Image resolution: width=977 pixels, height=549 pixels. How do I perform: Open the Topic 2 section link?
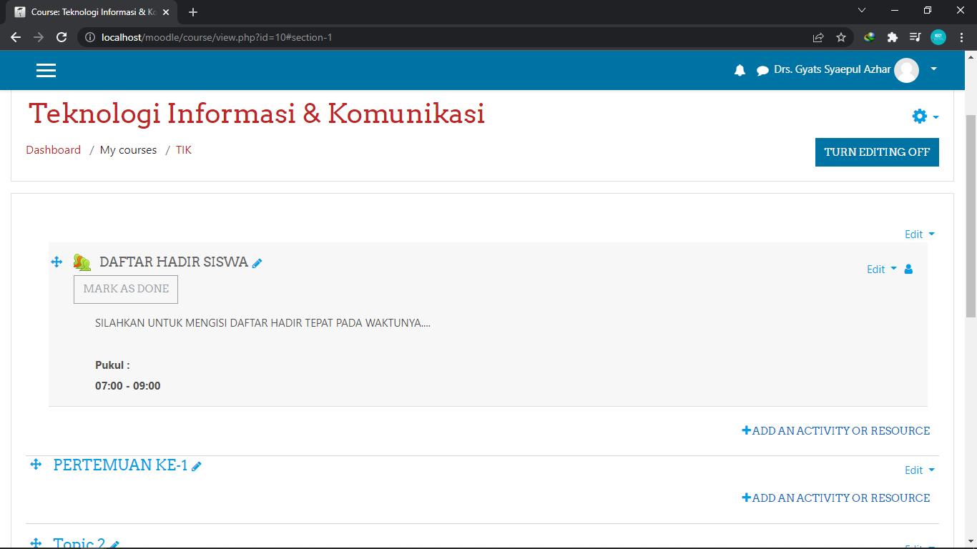[x=79, y=543]
